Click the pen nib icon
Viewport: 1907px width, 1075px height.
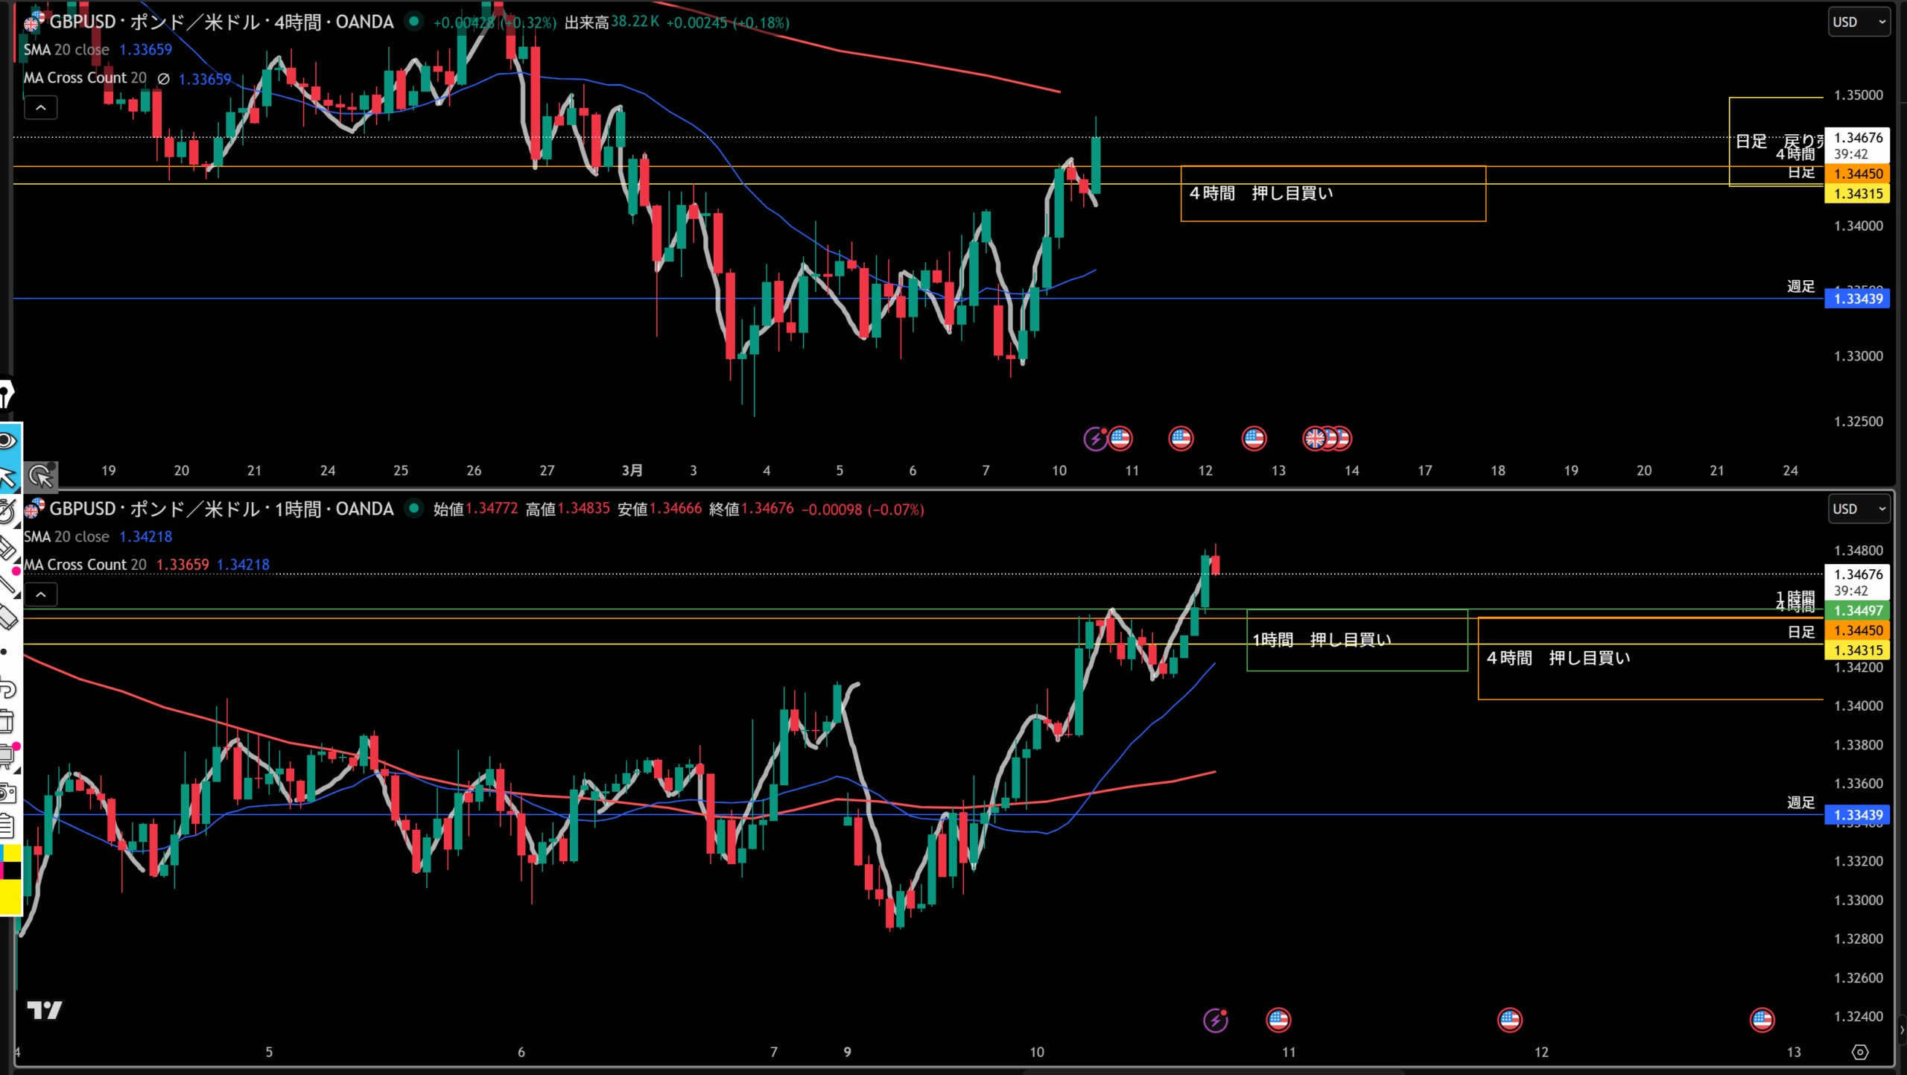point(6,393)
